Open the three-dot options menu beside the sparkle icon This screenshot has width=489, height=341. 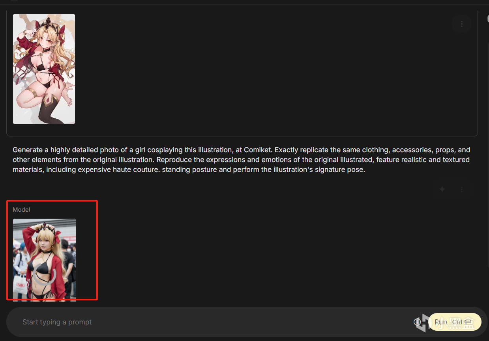coord(462,189)
